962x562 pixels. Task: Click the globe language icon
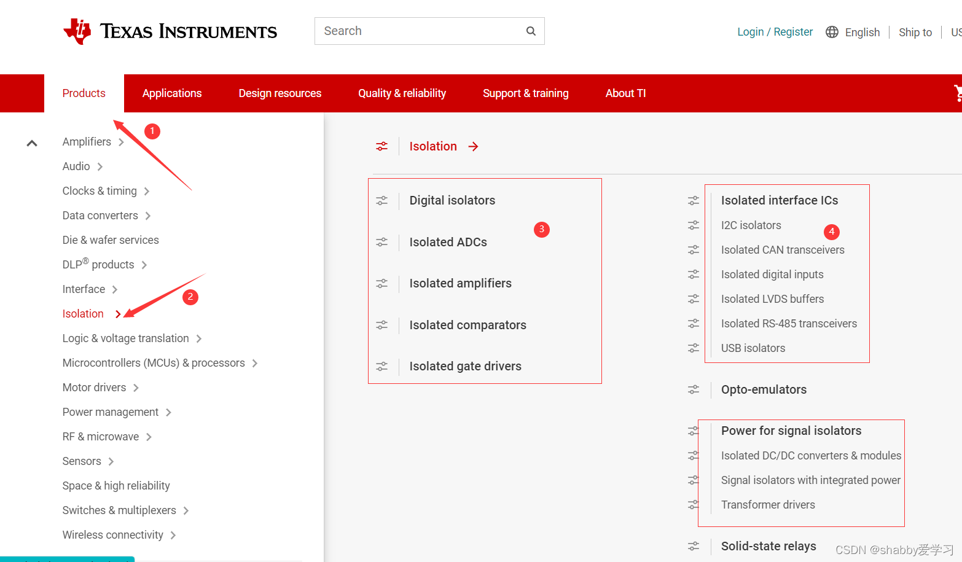[832, 32]
